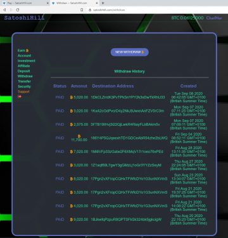The width and height of the screenshot is (228, 238).
Task: Reload the page with refresh icon
Action: click(x=18, y=10)
